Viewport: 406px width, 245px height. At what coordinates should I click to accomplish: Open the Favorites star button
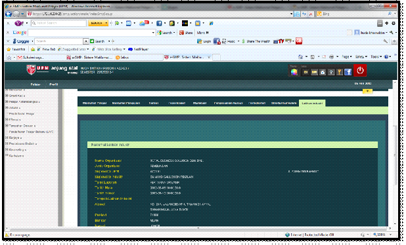pyautogui.click(x=16, y=49)
